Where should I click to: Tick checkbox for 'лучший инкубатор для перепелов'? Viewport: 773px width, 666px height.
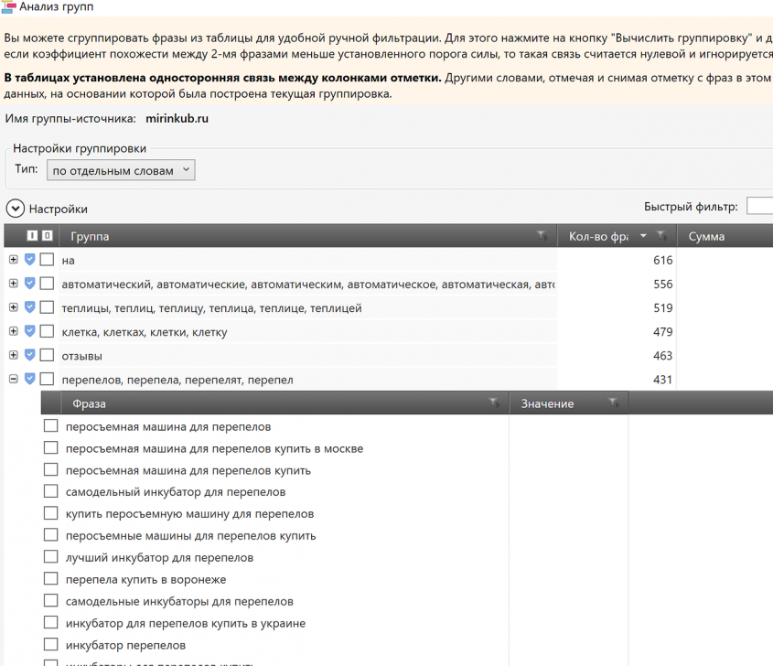coord(50,557)
